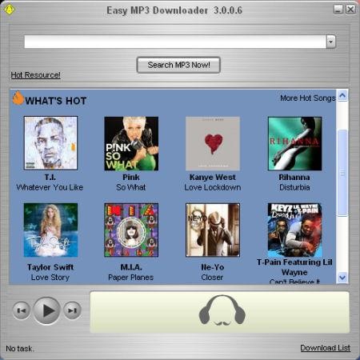
Task: Click the hot songs scrollbar down arrow
Action: [342, 278]
